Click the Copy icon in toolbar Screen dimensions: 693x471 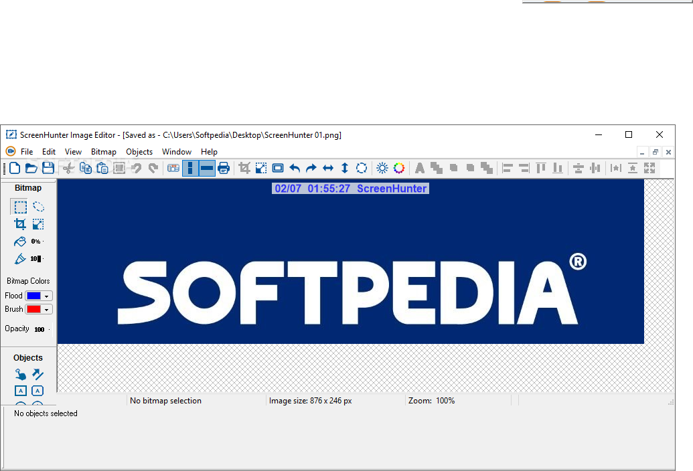pos(85,168)
